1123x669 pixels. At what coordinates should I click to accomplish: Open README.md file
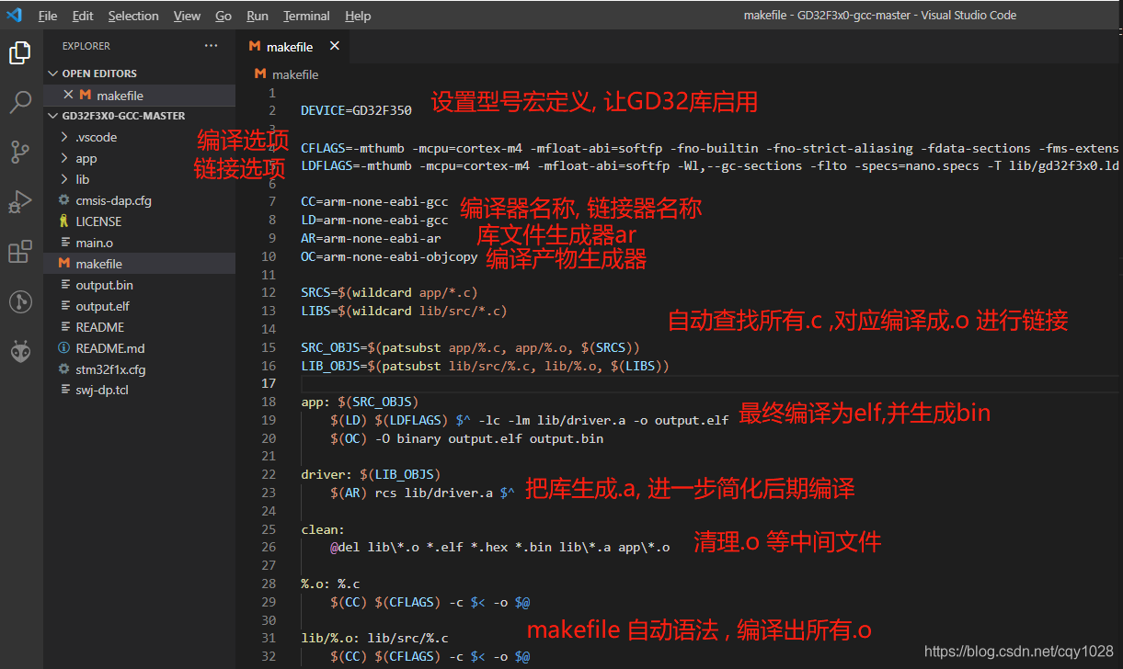(x=139, y=348)
